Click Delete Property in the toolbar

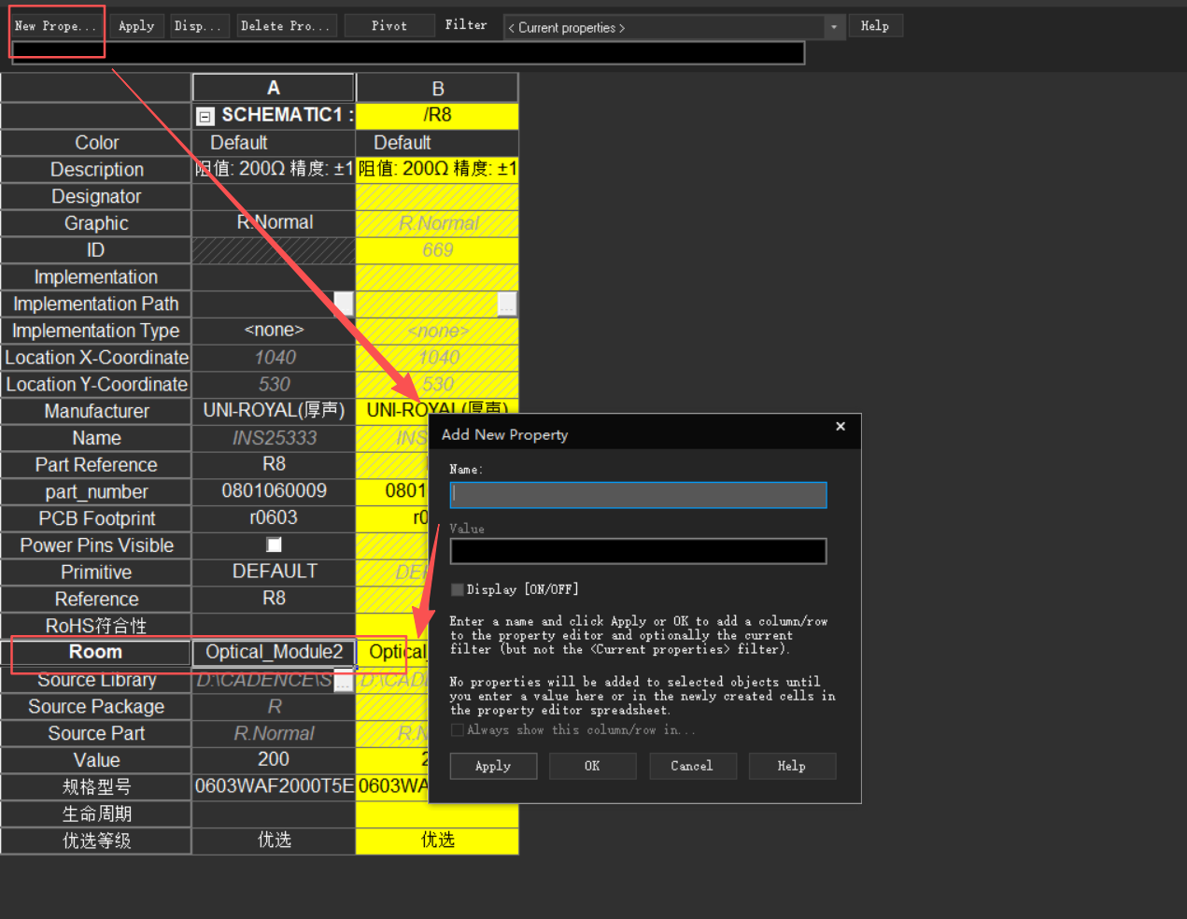coord(286,26)
